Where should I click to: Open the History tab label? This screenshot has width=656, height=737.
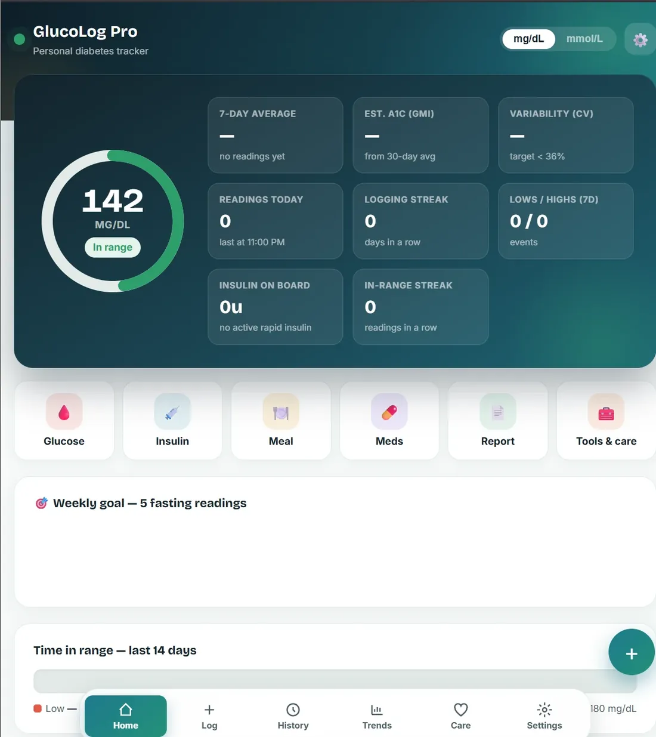pyautogui.click(x=293, y=726)
